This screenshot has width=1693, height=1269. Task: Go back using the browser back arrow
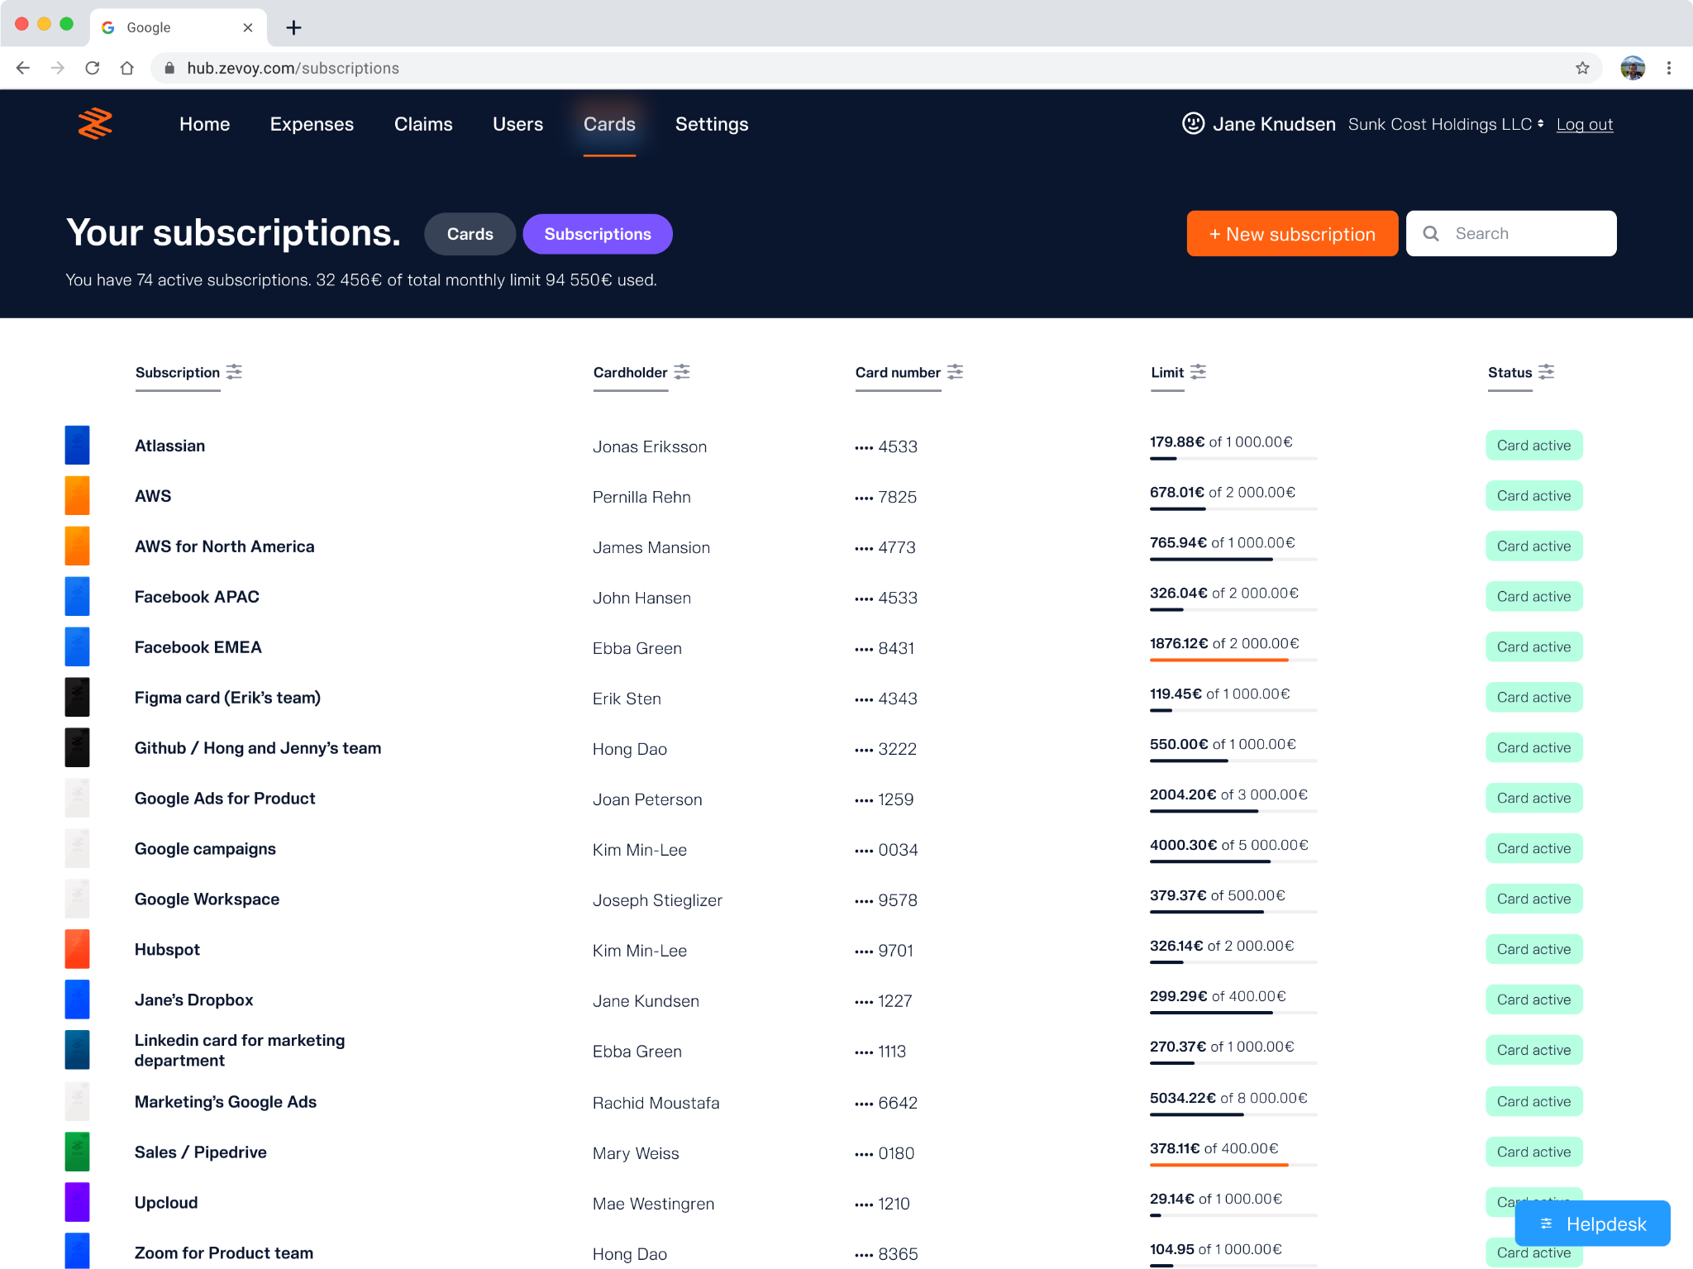click(23, 68)
